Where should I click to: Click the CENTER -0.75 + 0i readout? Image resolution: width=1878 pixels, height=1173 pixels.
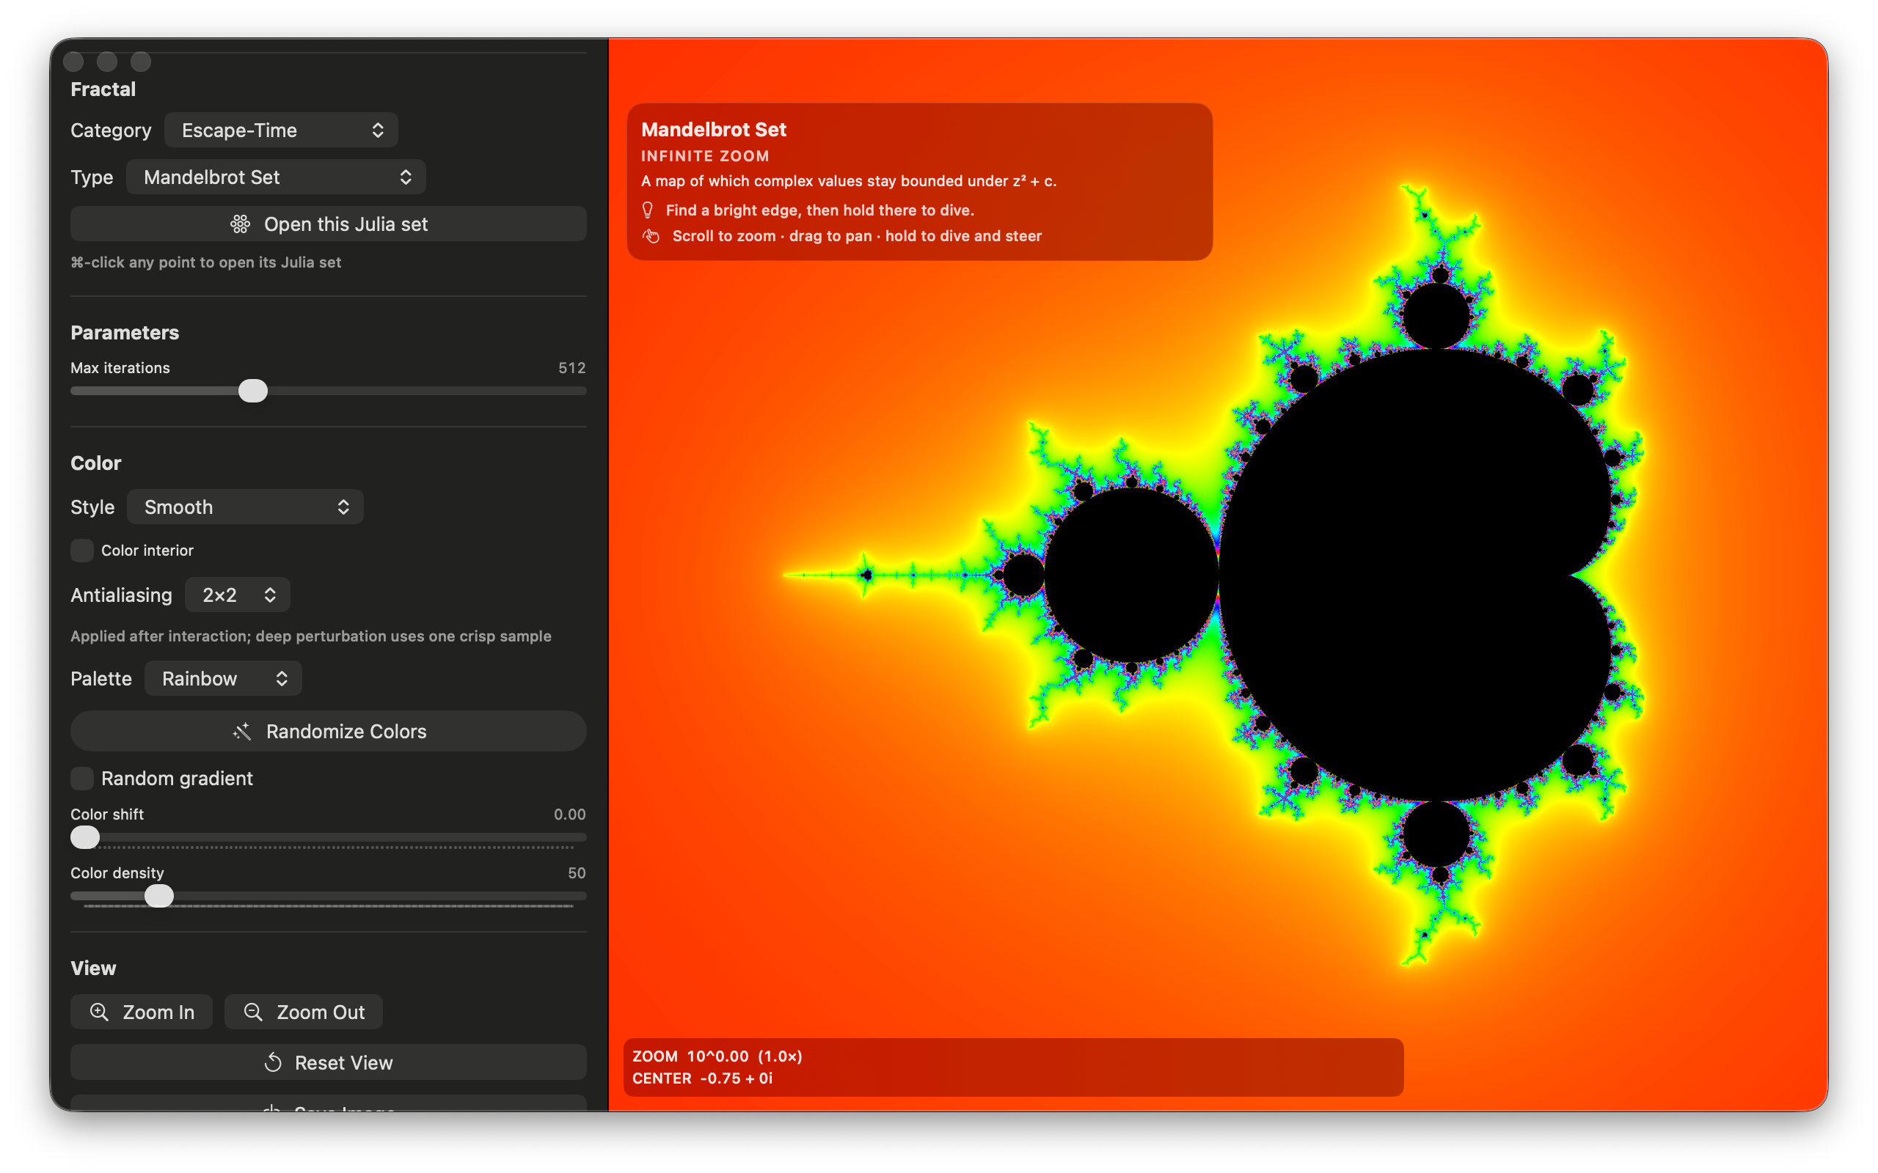tap(702, 1078)
